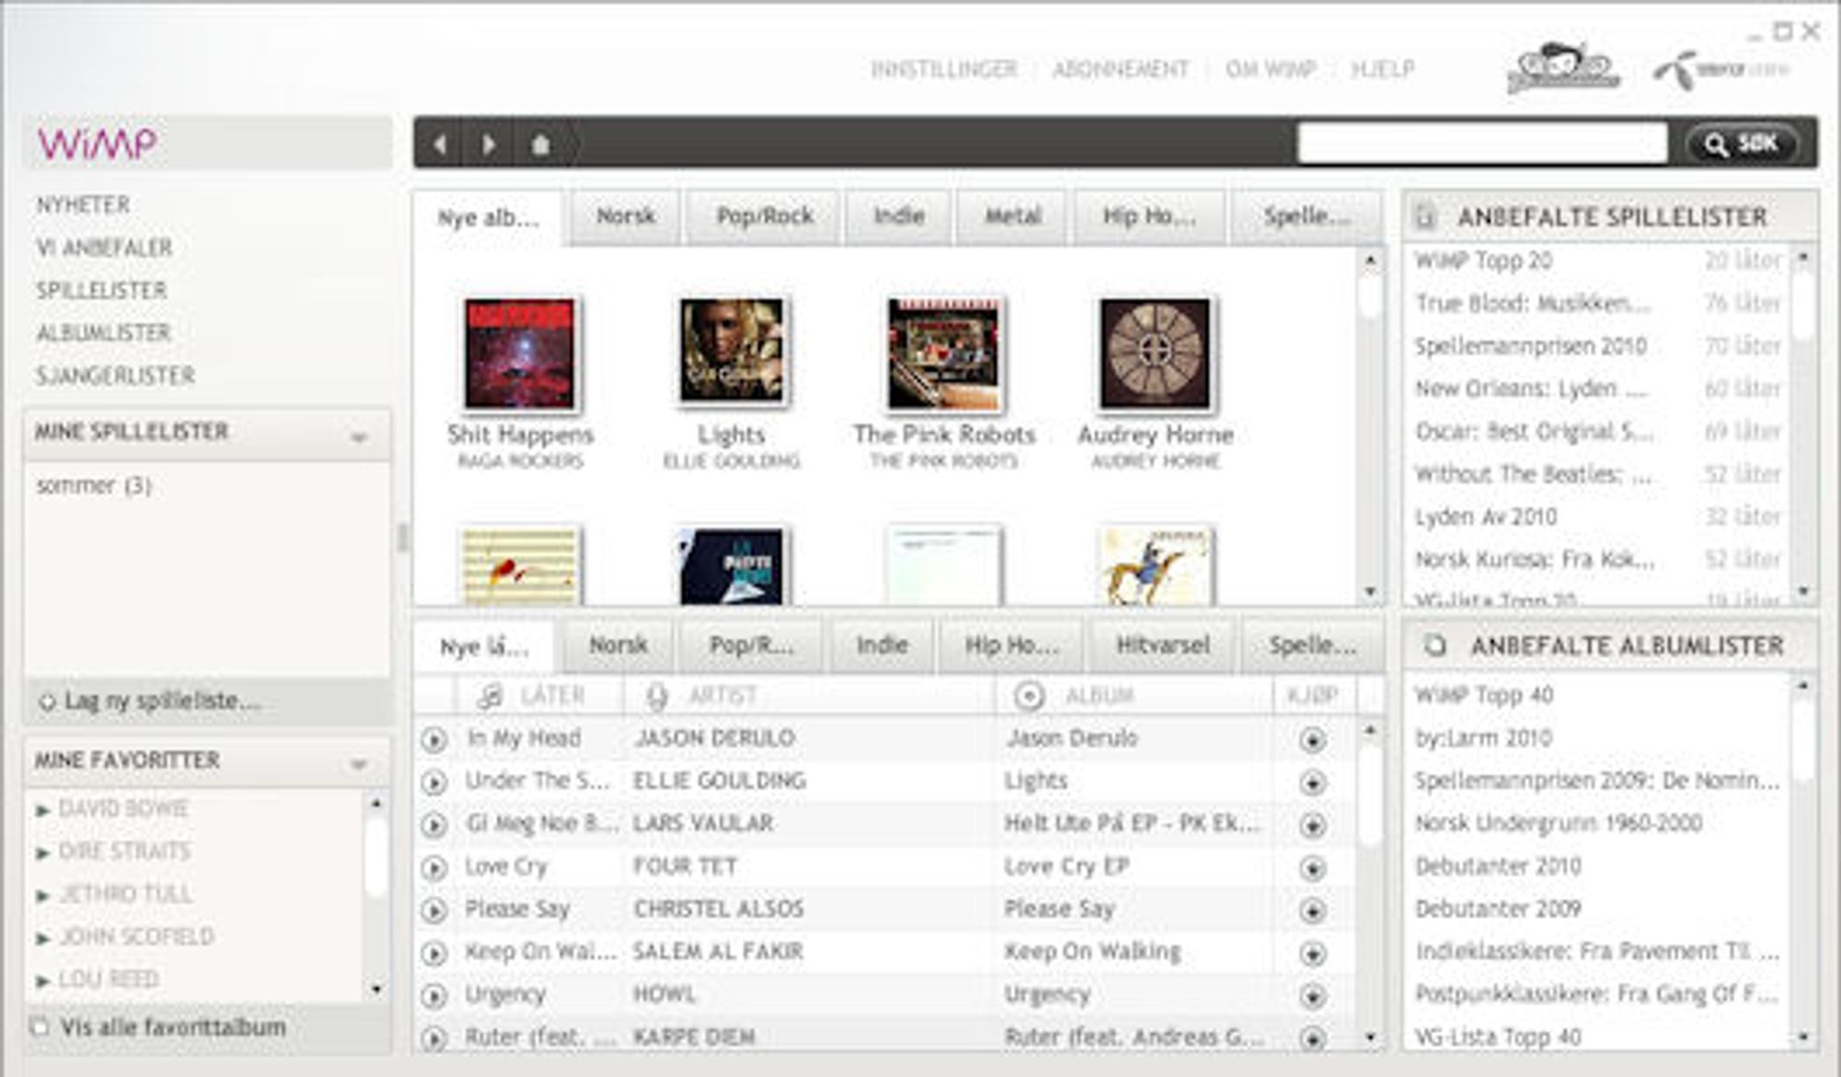Click buy icon for Urgency

(x=1313, y=996)
